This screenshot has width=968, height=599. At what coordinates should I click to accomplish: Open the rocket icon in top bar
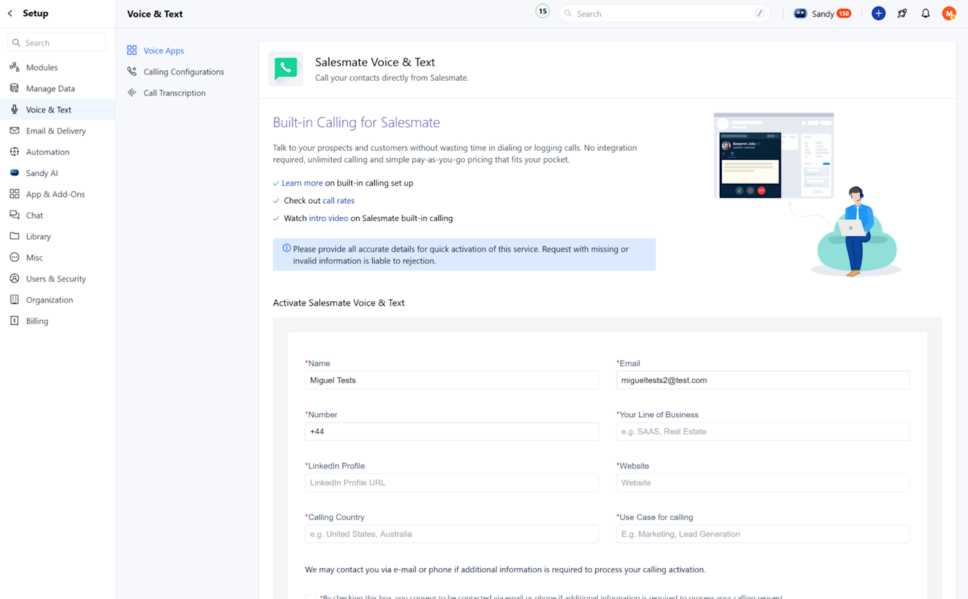[x=902, y=13]
